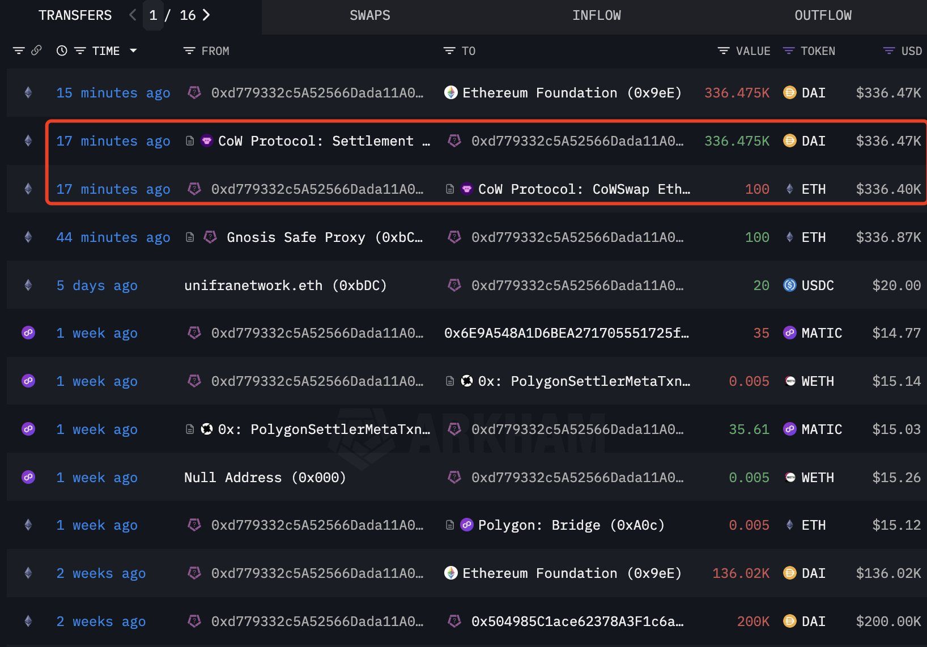Open the FROM column filter

click(189, 51)
